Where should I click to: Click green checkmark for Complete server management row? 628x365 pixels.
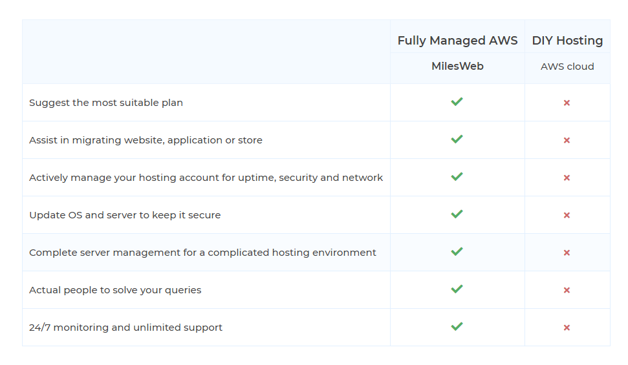(457, 251)
